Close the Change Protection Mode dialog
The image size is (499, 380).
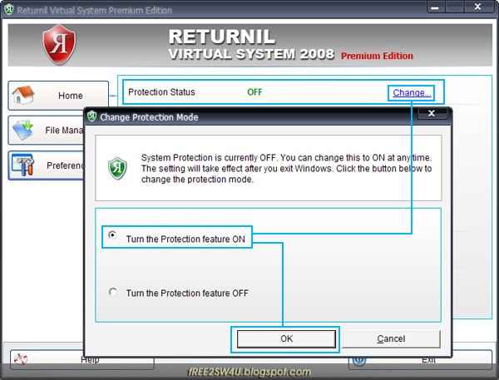pos(432,113)
